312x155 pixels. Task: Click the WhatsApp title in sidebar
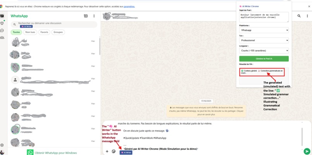pos(19,16)
